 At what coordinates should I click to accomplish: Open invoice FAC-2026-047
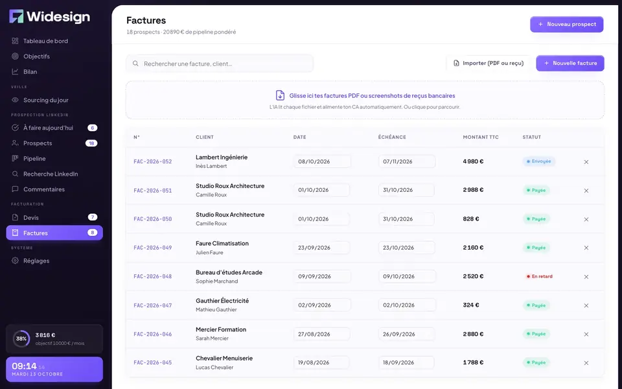153,305
